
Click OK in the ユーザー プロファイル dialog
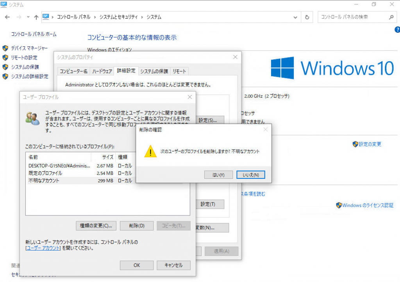[137, 265]
